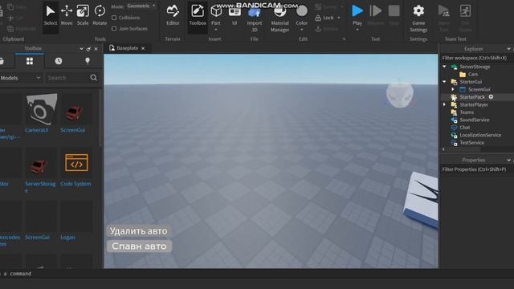Open Explorer panel options chevron
Screen dimensions: 514x289
508,49
